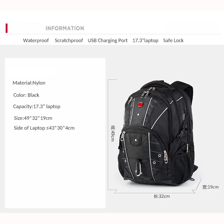Click the 49cm height dimension label
The image size is (224, 224).
coord(113,134)
